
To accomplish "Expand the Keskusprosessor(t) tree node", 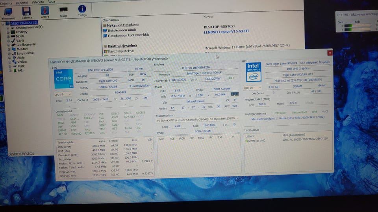I will [8, 28].
